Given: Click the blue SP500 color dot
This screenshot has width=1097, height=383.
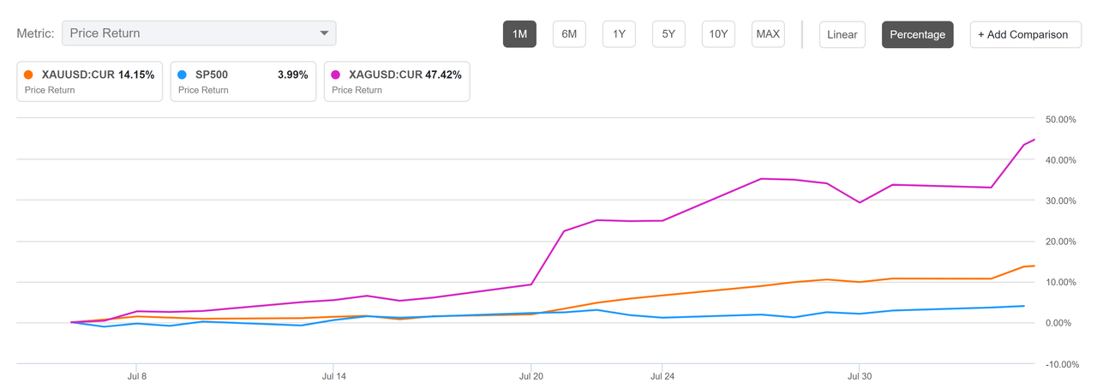Looking at the screenshot, I should (x=183, y=75).
